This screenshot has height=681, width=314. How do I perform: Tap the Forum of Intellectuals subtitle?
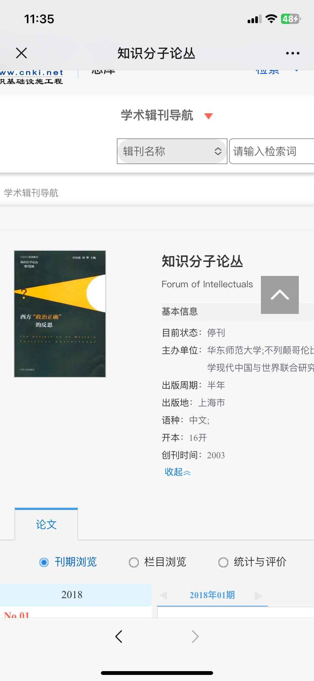[x=207, y=284]
